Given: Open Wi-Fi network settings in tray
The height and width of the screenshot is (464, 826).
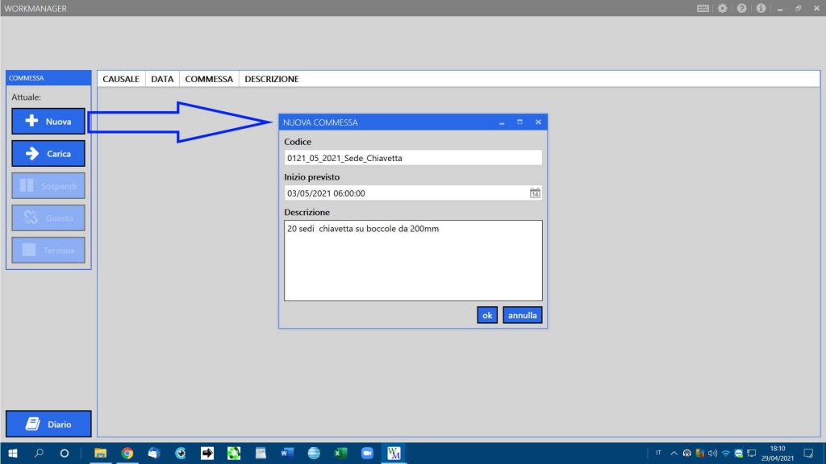Looking at the screenshot, I should point(725,453).
